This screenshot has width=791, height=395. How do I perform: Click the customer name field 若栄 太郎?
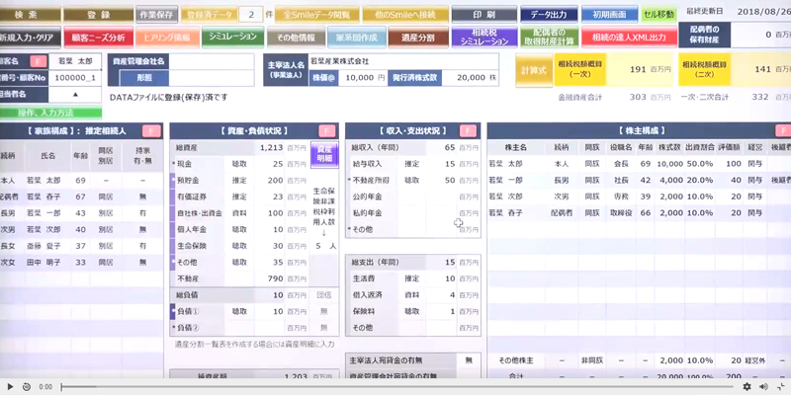pos(75,61)
